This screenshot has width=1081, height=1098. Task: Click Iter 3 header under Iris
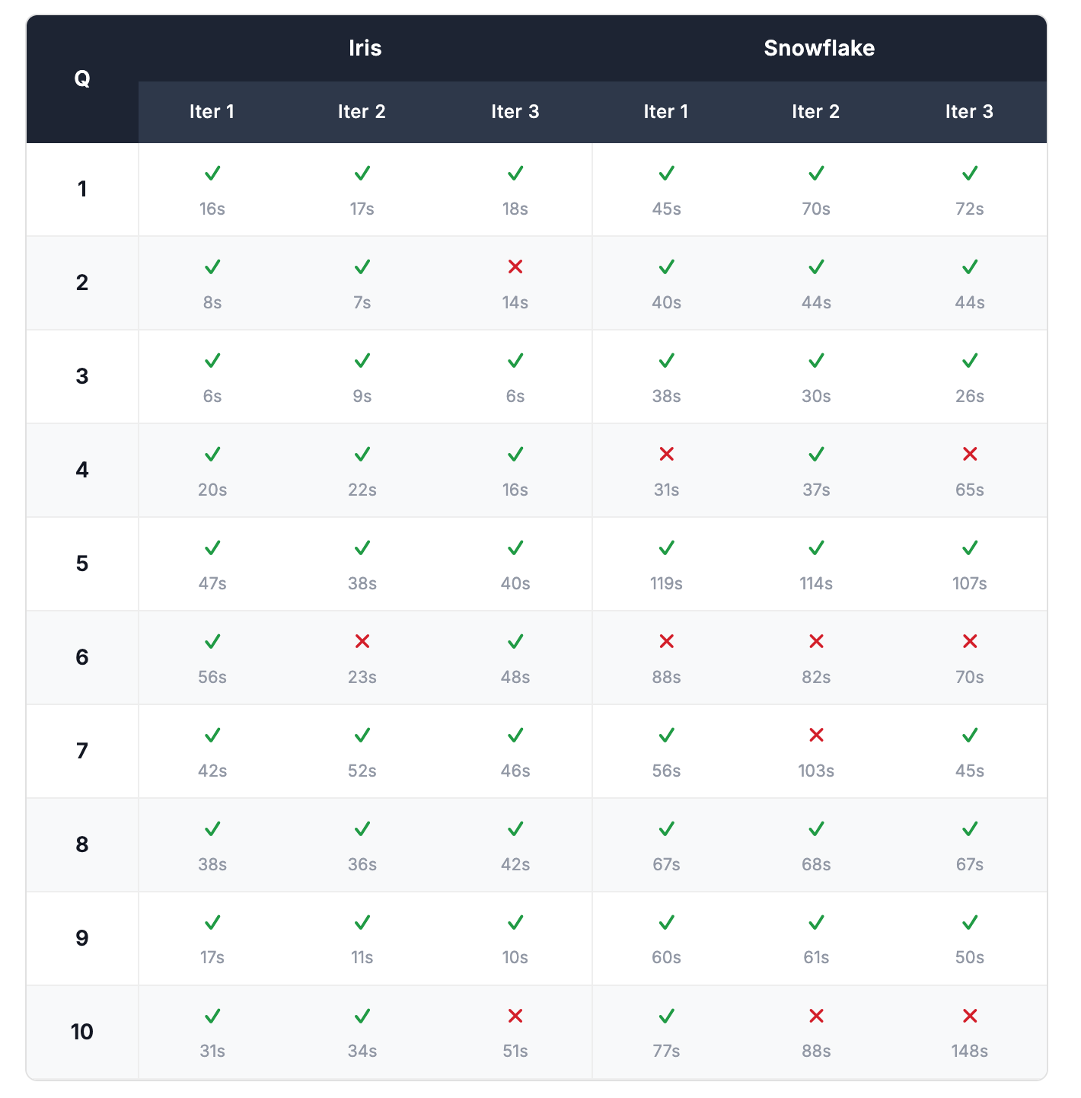515,111
